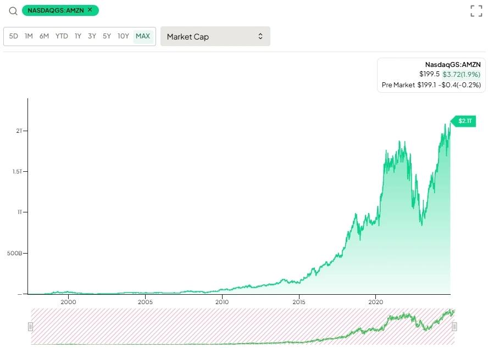Select the 1Y time range
Viewport: 488px width, 348px height.
click(x=78, y=36)
